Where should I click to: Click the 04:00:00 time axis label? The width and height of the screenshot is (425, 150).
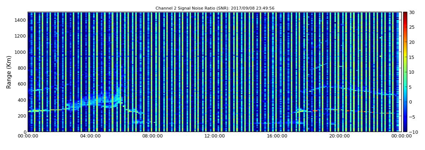(x=90, y=136)
